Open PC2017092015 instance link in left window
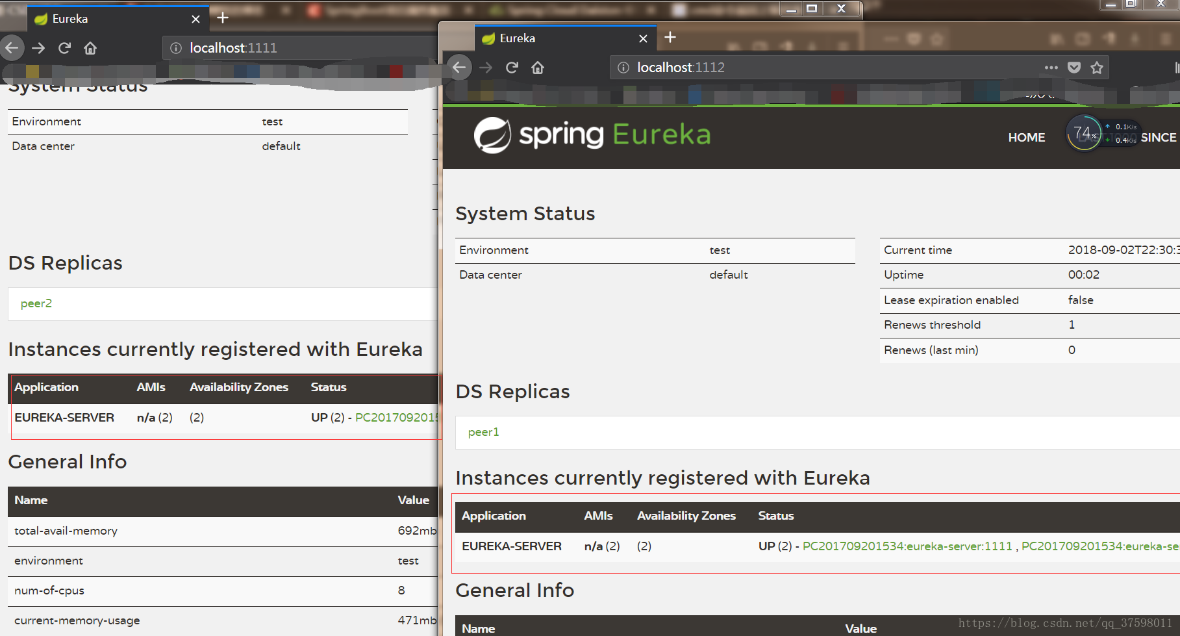This screenshot has height=636, width=1180. (397, 418)
